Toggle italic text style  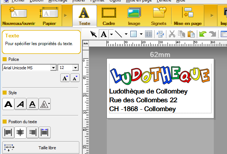pyautogui.click(x=21, y=104)
